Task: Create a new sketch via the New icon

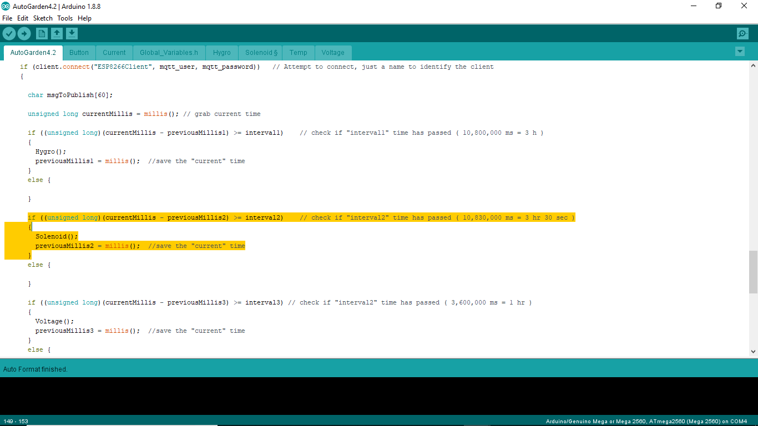Action: (x=42, y=33)
